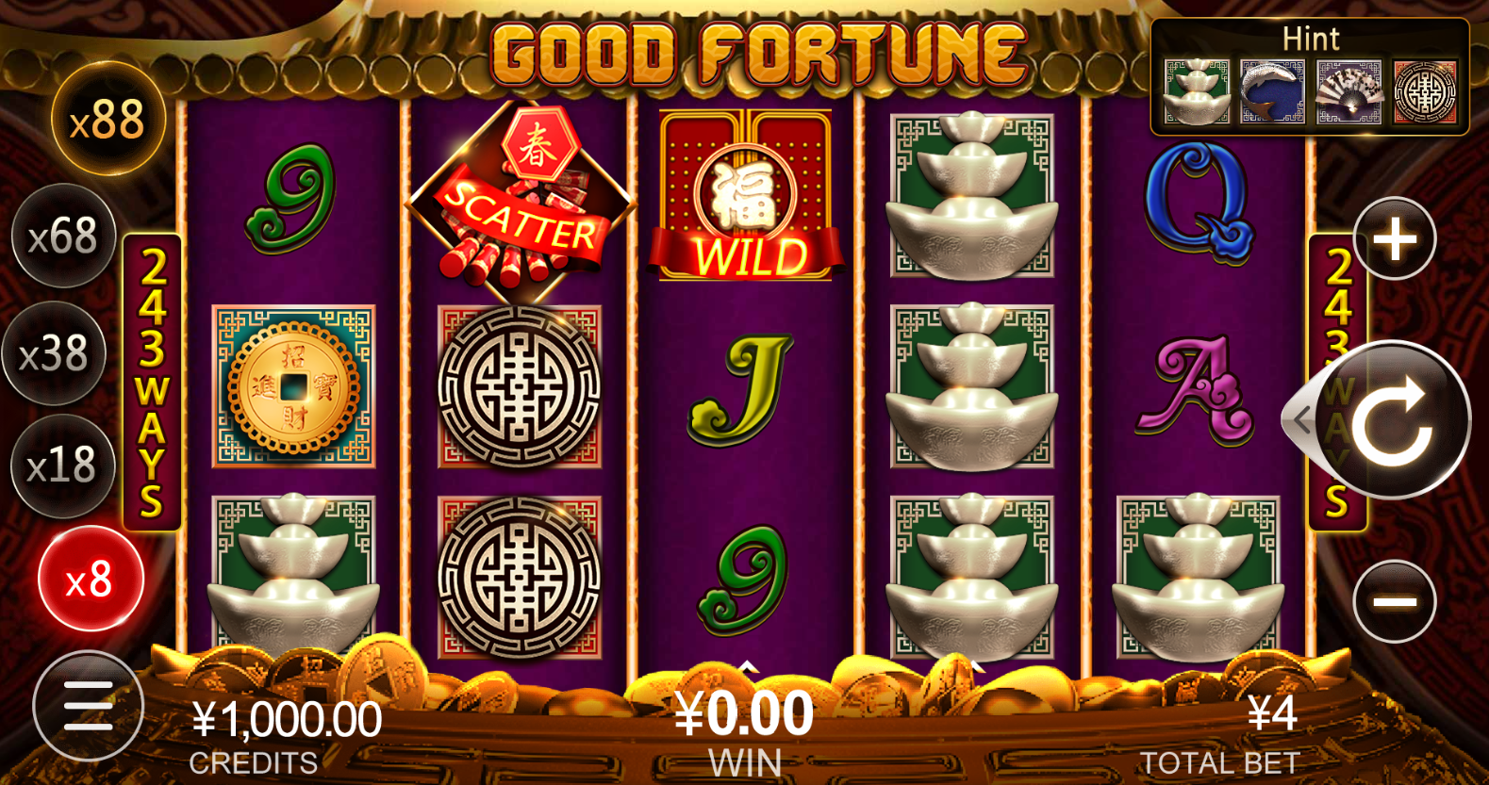Click the koi fish icon in Hint panel
Viewport: 1489px width, 785px height.
[1273, 92]
